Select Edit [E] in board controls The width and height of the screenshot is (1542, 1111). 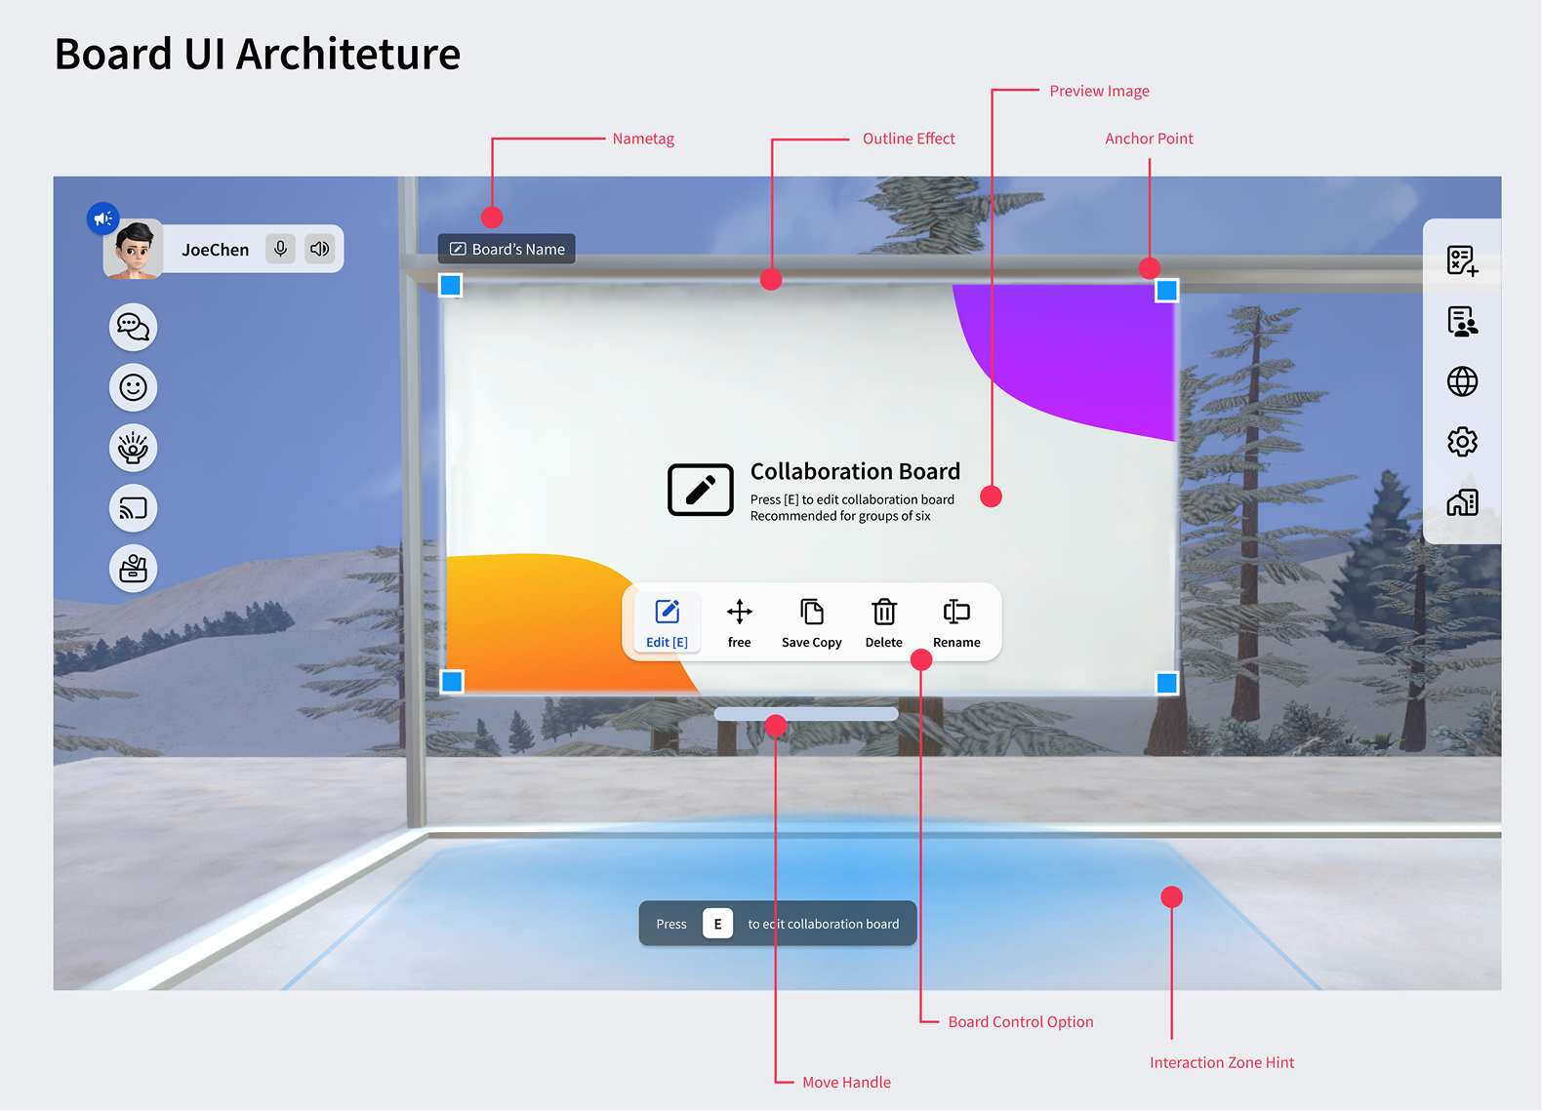(x=667, y=622)
